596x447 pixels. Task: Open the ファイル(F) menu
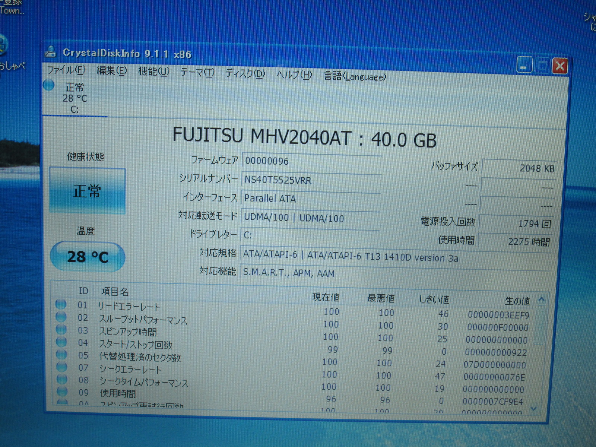[66, 70]
